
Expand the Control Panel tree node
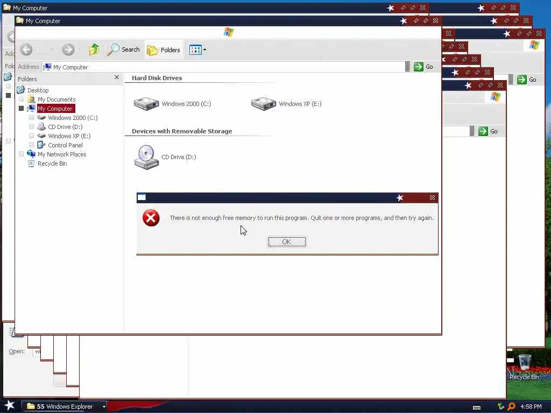point(32,145)
